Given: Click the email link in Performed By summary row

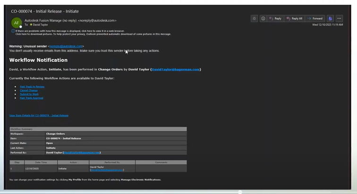Looking at the screenshot, I should pyautogui.click(x=82, y=153).
